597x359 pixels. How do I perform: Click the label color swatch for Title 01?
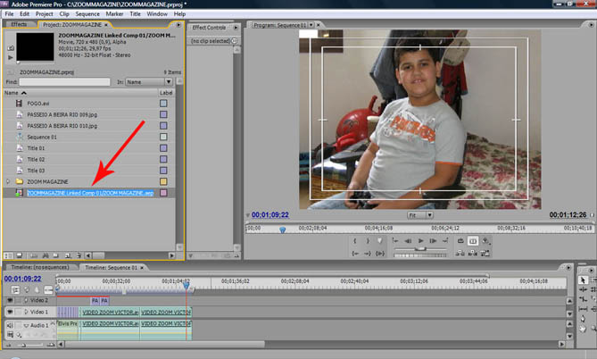click(163, 148)
